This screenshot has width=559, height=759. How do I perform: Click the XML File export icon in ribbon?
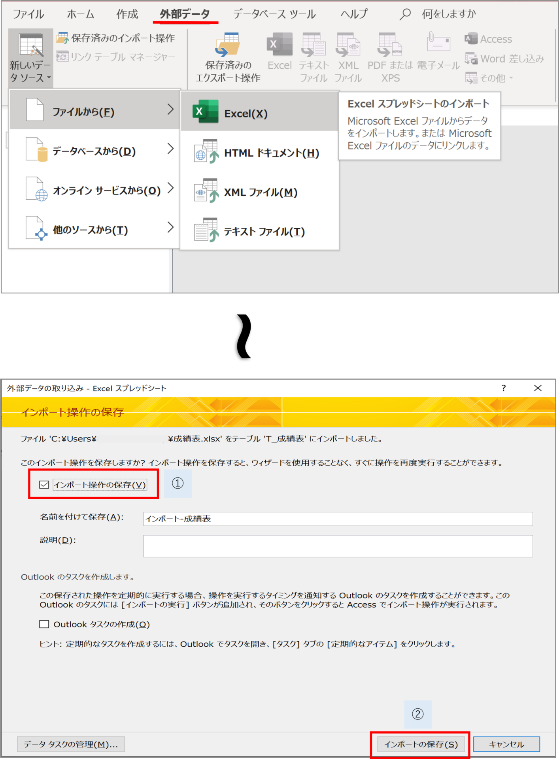point(348,45)
